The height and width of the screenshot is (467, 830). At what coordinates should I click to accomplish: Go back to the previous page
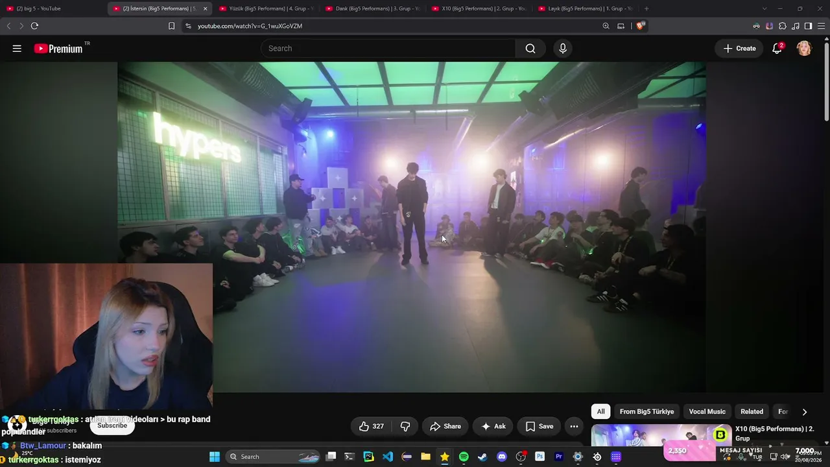(8, 26)
